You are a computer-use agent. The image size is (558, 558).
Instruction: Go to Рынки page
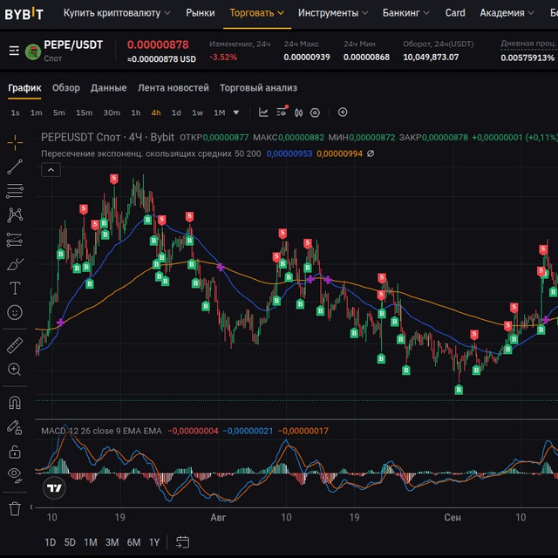point(201,13)
